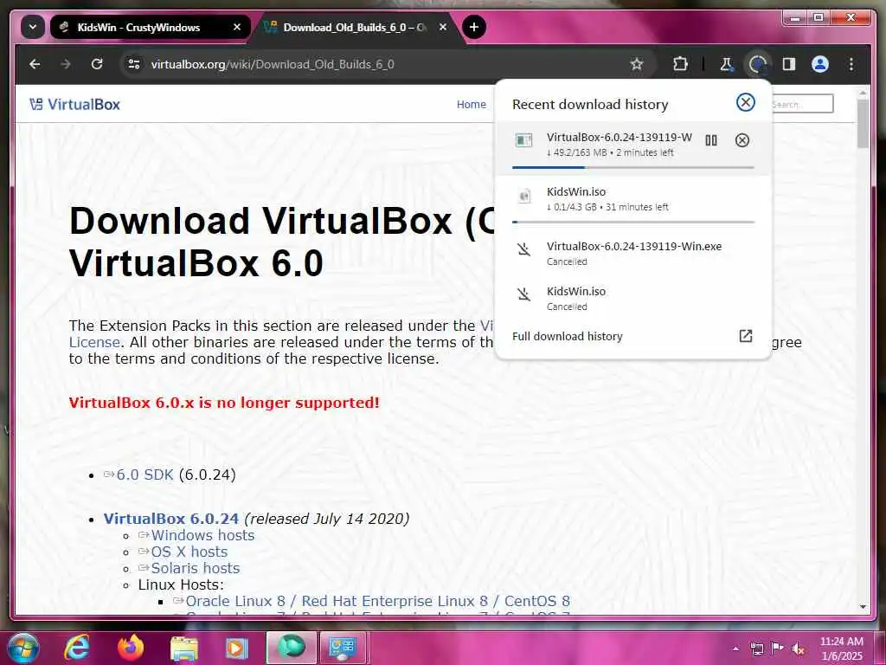
Task: Reload the current page
Action: pyautogui.click(x=97, y=64)
